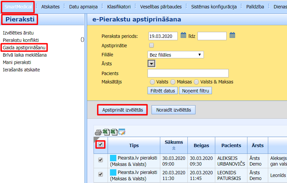Open Brīvā laika meklēšana in sidebar

[25, 55]
